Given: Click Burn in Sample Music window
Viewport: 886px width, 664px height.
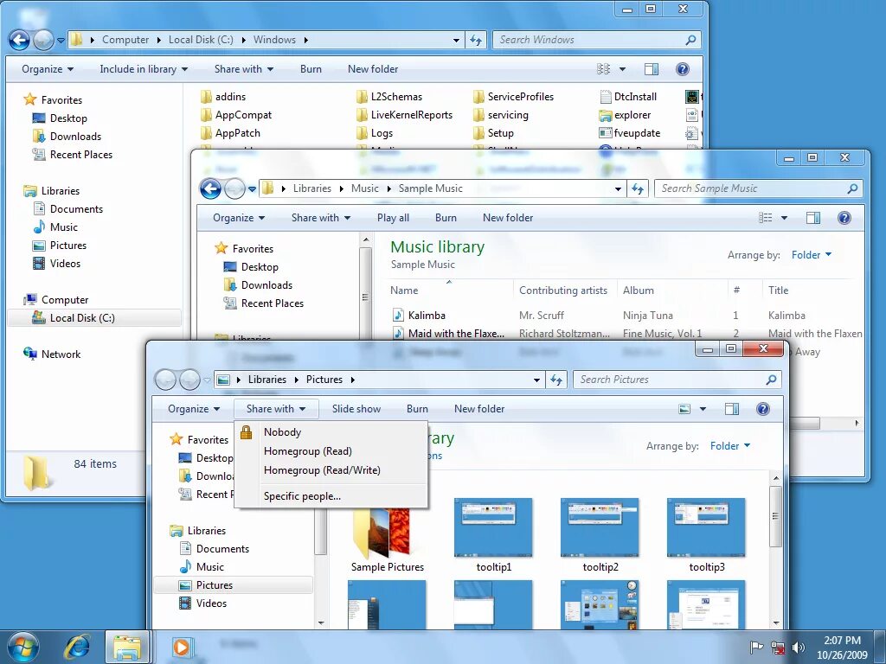Looking at the screenshot, I should tap(446, 218).
